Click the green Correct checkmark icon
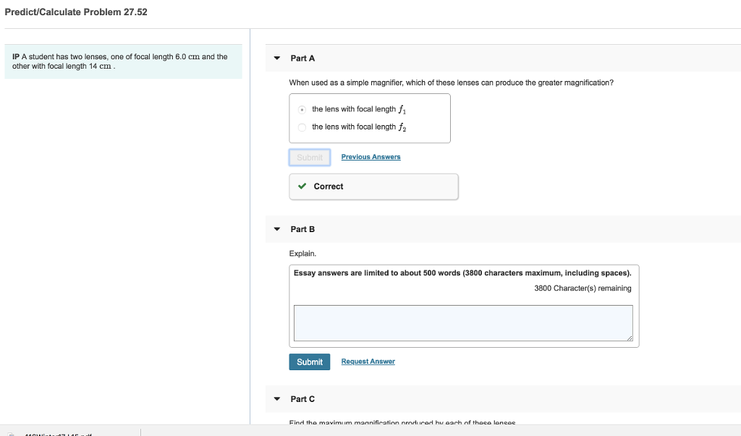Screen dimensions: 741x436 (x=302, y=186)
